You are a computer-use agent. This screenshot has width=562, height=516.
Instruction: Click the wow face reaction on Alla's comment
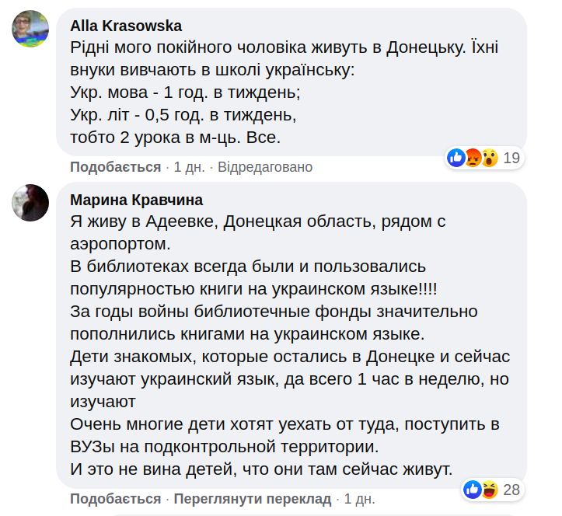pyautogui.click(x=489, y=159)
